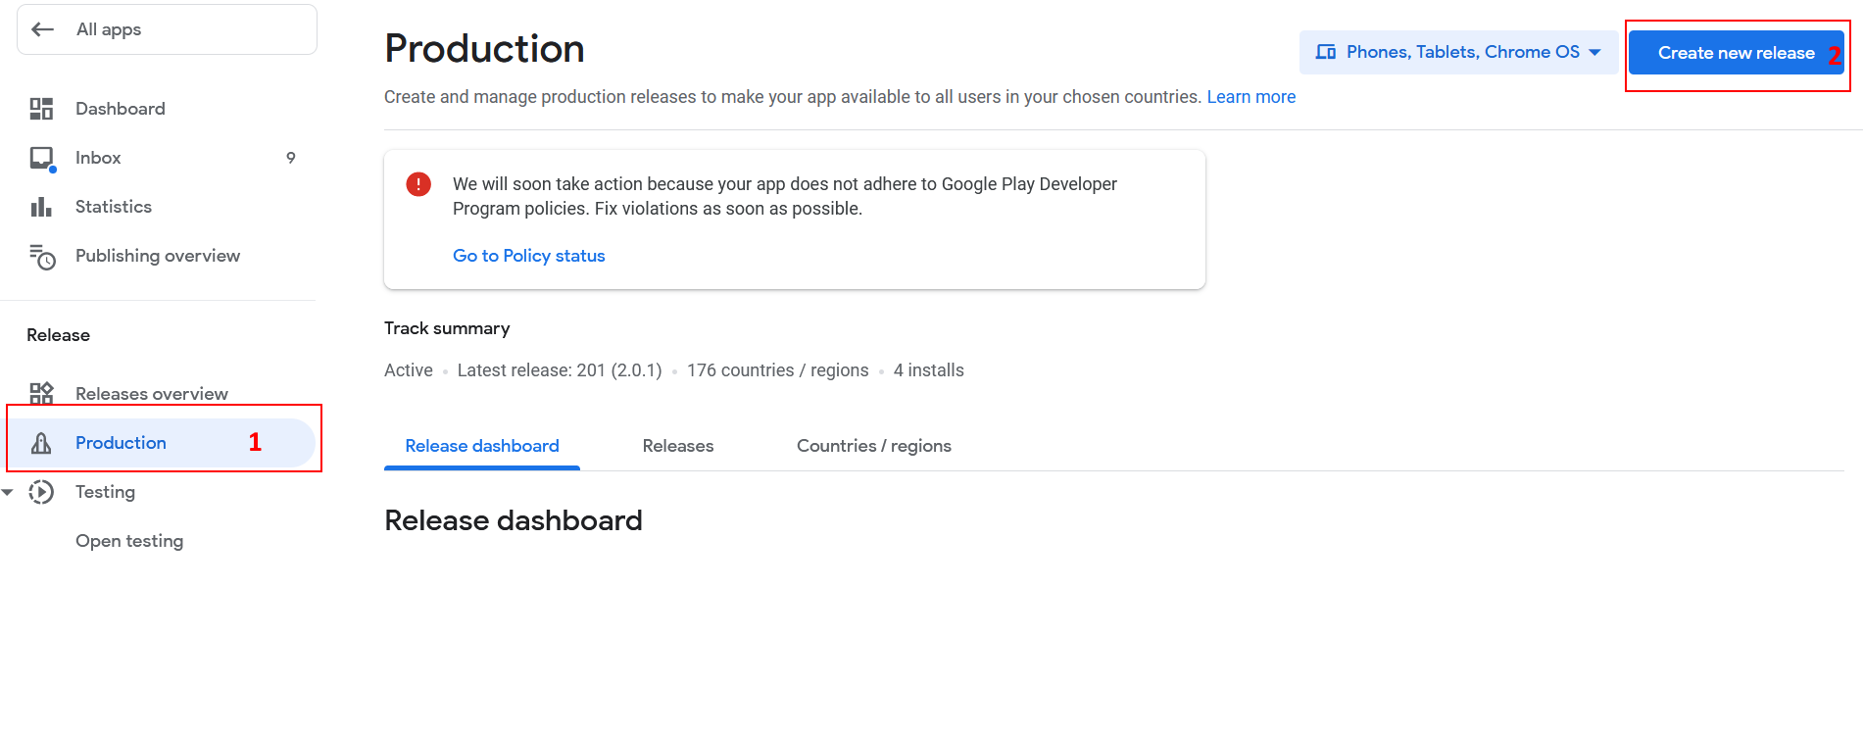Open Open testing in the sidebar

pos(129,541)
